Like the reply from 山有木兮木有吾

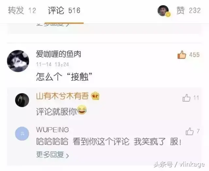[x=186, y=98]
